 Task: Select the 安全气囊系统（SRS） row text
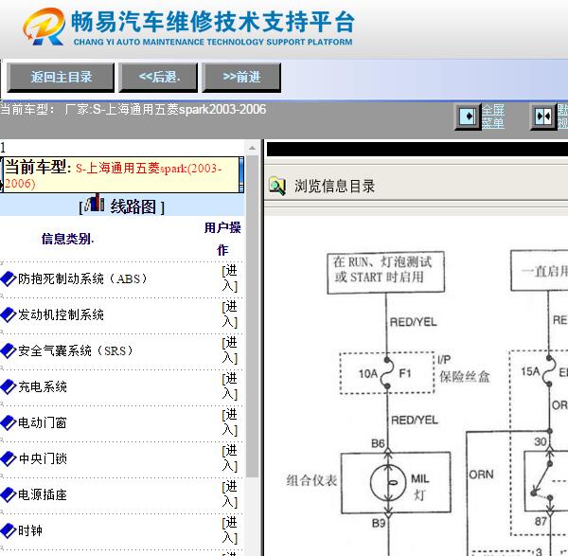pyautogui.click(x=76, y=350)
